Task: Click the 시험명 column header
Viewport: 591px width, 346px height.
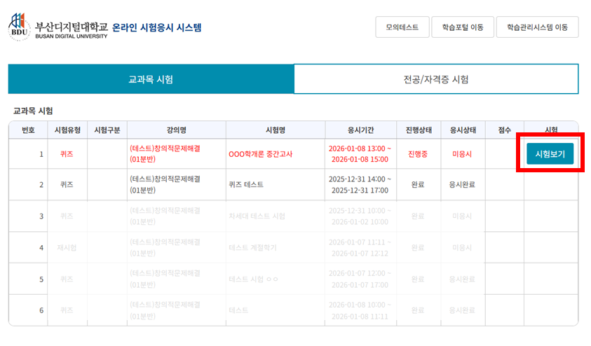Action: 275,130
